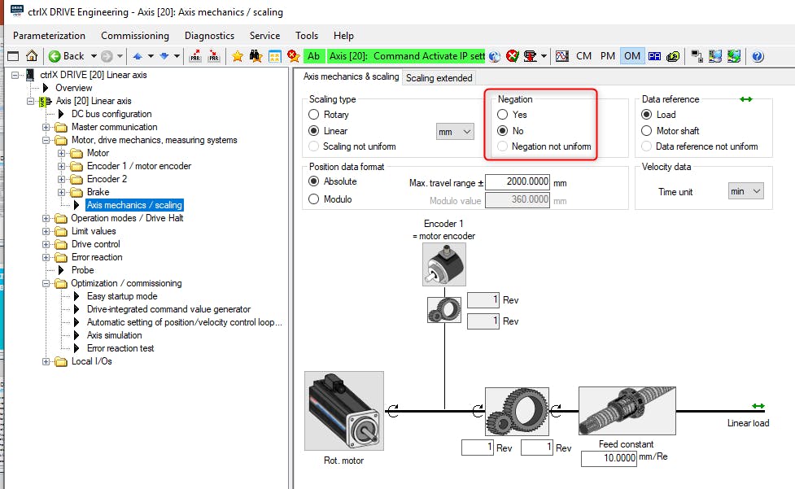Click the Max. travel range input field
795x489 pixels.
[518, 181]
